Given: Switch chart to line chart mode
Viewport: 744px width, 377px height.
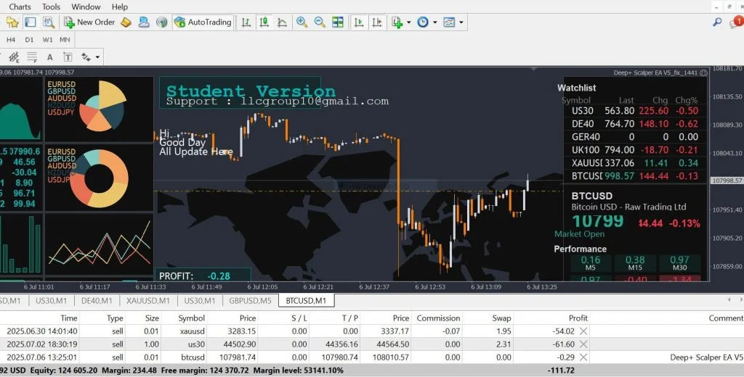Looking at the screenshot, I should pyautogui.click(x=282, y=22).
